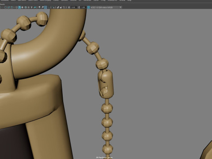
Task: Toggle Textured display icon
Action: [x=29, y=8]
